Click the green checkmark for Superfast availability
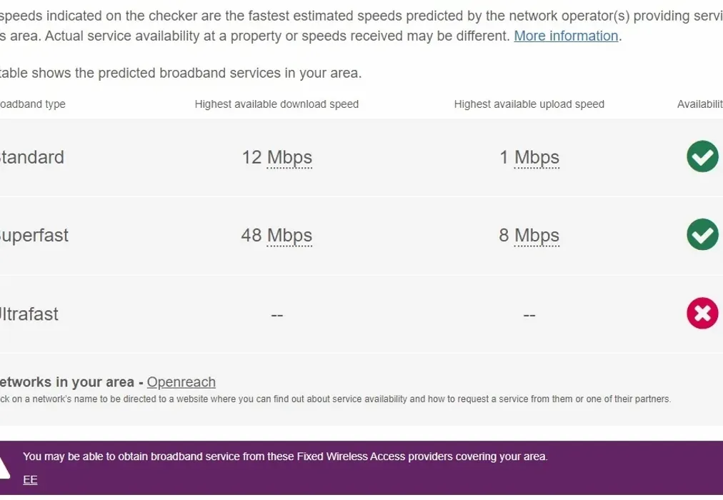This screenshot has height=500, width=723. tap(702, 234)
